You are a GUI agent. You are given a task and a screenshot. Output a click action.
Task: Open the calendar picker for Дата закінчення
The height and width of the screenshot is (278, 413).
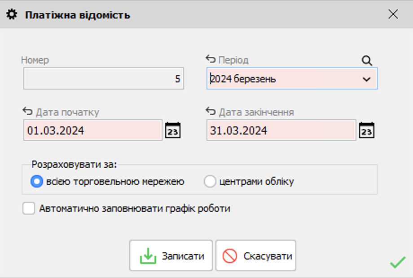367,130
